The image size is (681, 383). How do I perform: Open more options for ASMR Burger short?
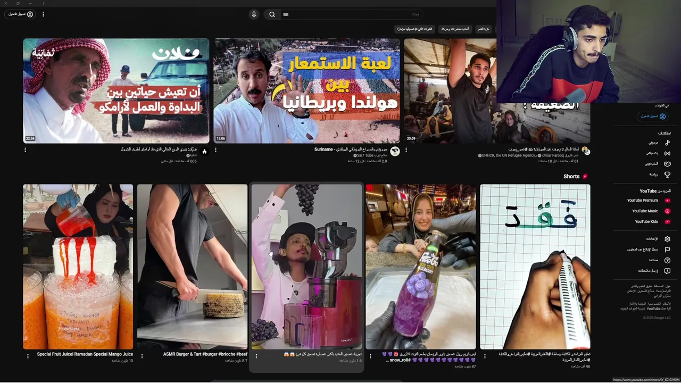click(142, 356)
